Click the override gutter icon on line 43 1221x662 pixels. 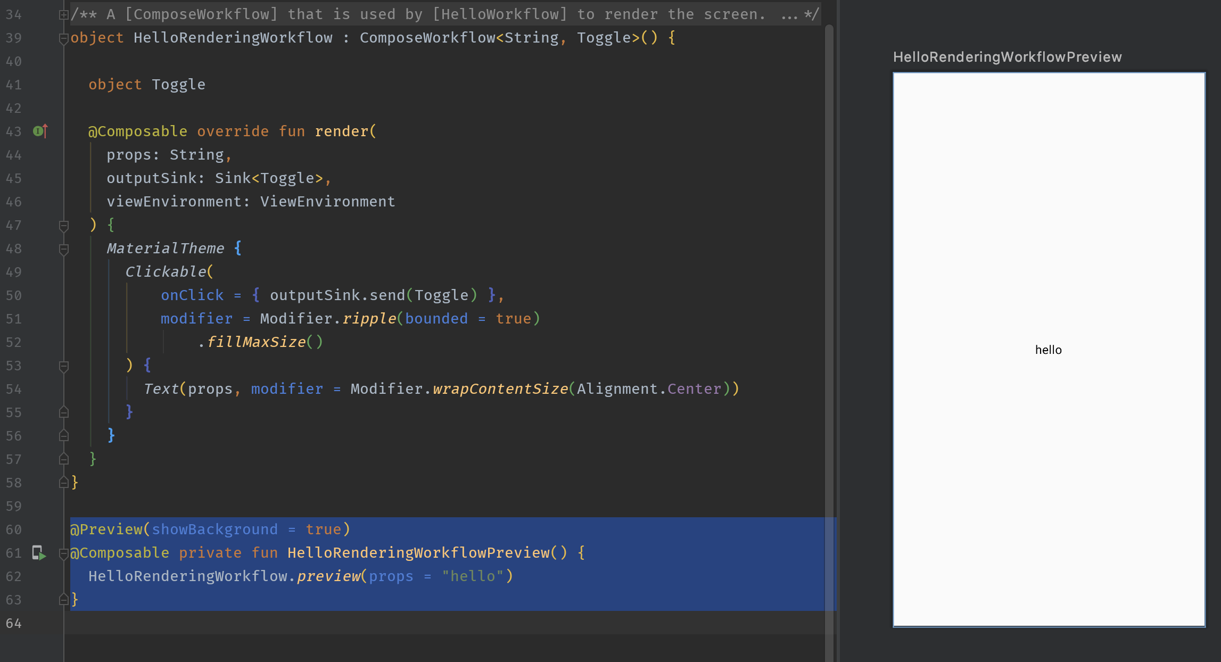pyautogui.click(x=40, y=131)
